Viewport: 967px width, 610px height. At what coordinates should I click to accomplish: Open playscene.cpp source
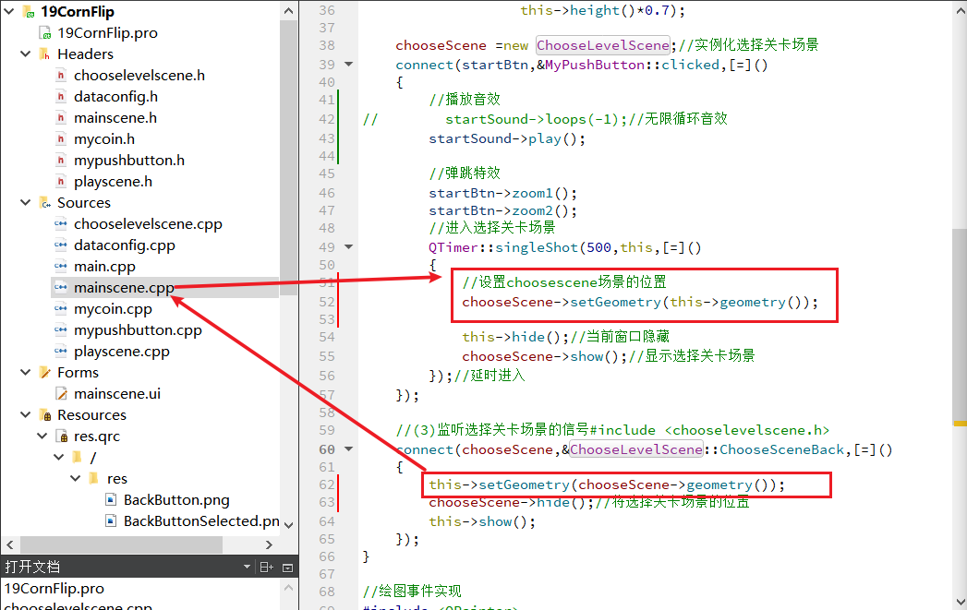(x=122, y=352)
